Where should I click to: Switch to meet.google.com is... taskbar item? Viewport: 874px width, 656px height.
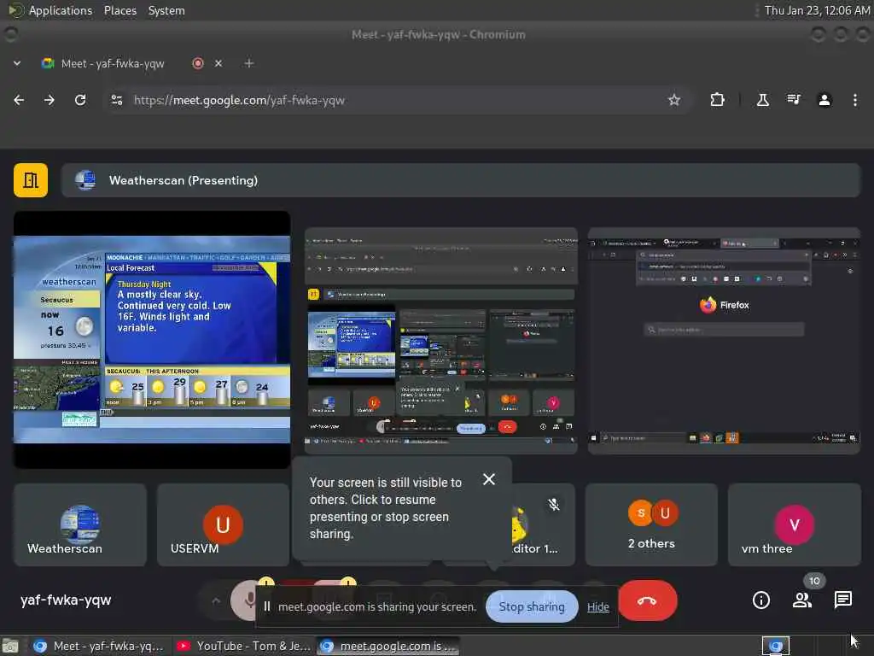point(388,646)
